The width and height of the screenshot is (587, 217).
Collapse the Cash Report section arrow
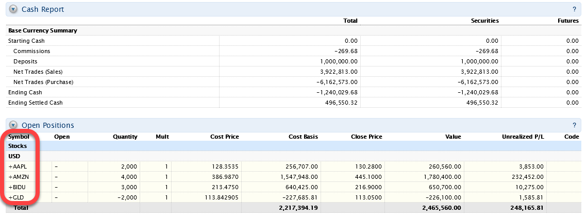pos(13,9)
